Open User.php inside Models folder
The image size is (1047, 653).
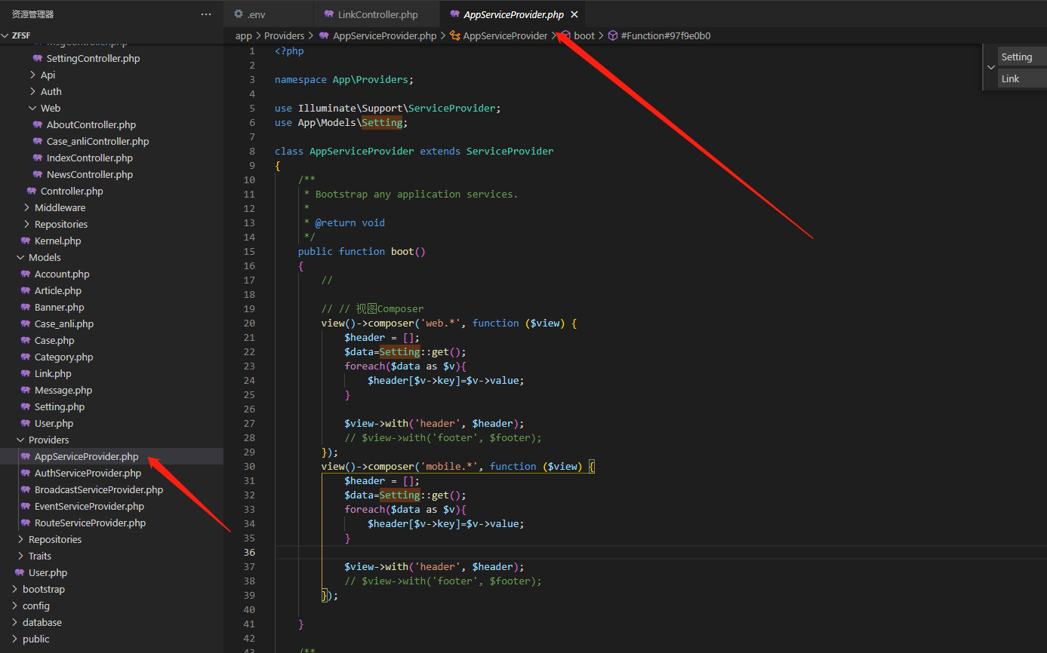pos(54,423)
